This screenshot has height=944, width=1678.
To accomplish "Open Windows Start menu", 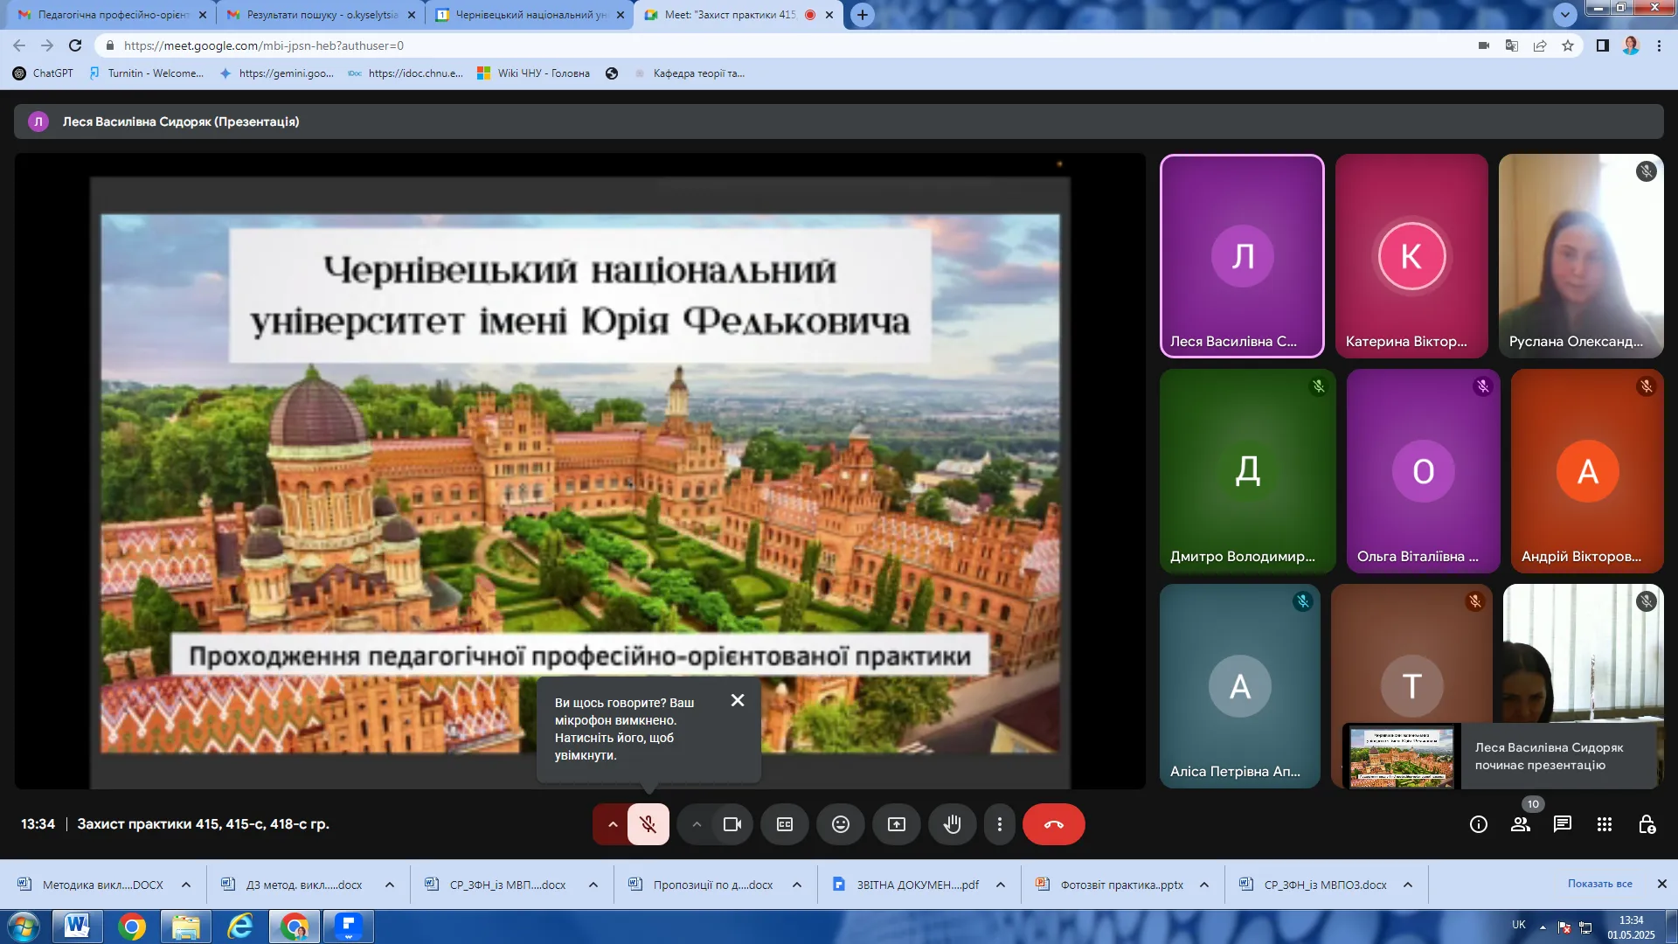I will (x=24, y=927).
